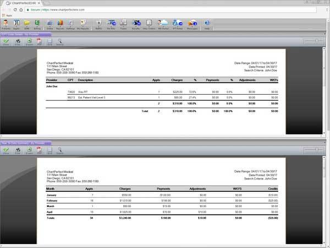Click the Provider column header
This screenshot has height=248, width=330.
(x=52, y=80)
